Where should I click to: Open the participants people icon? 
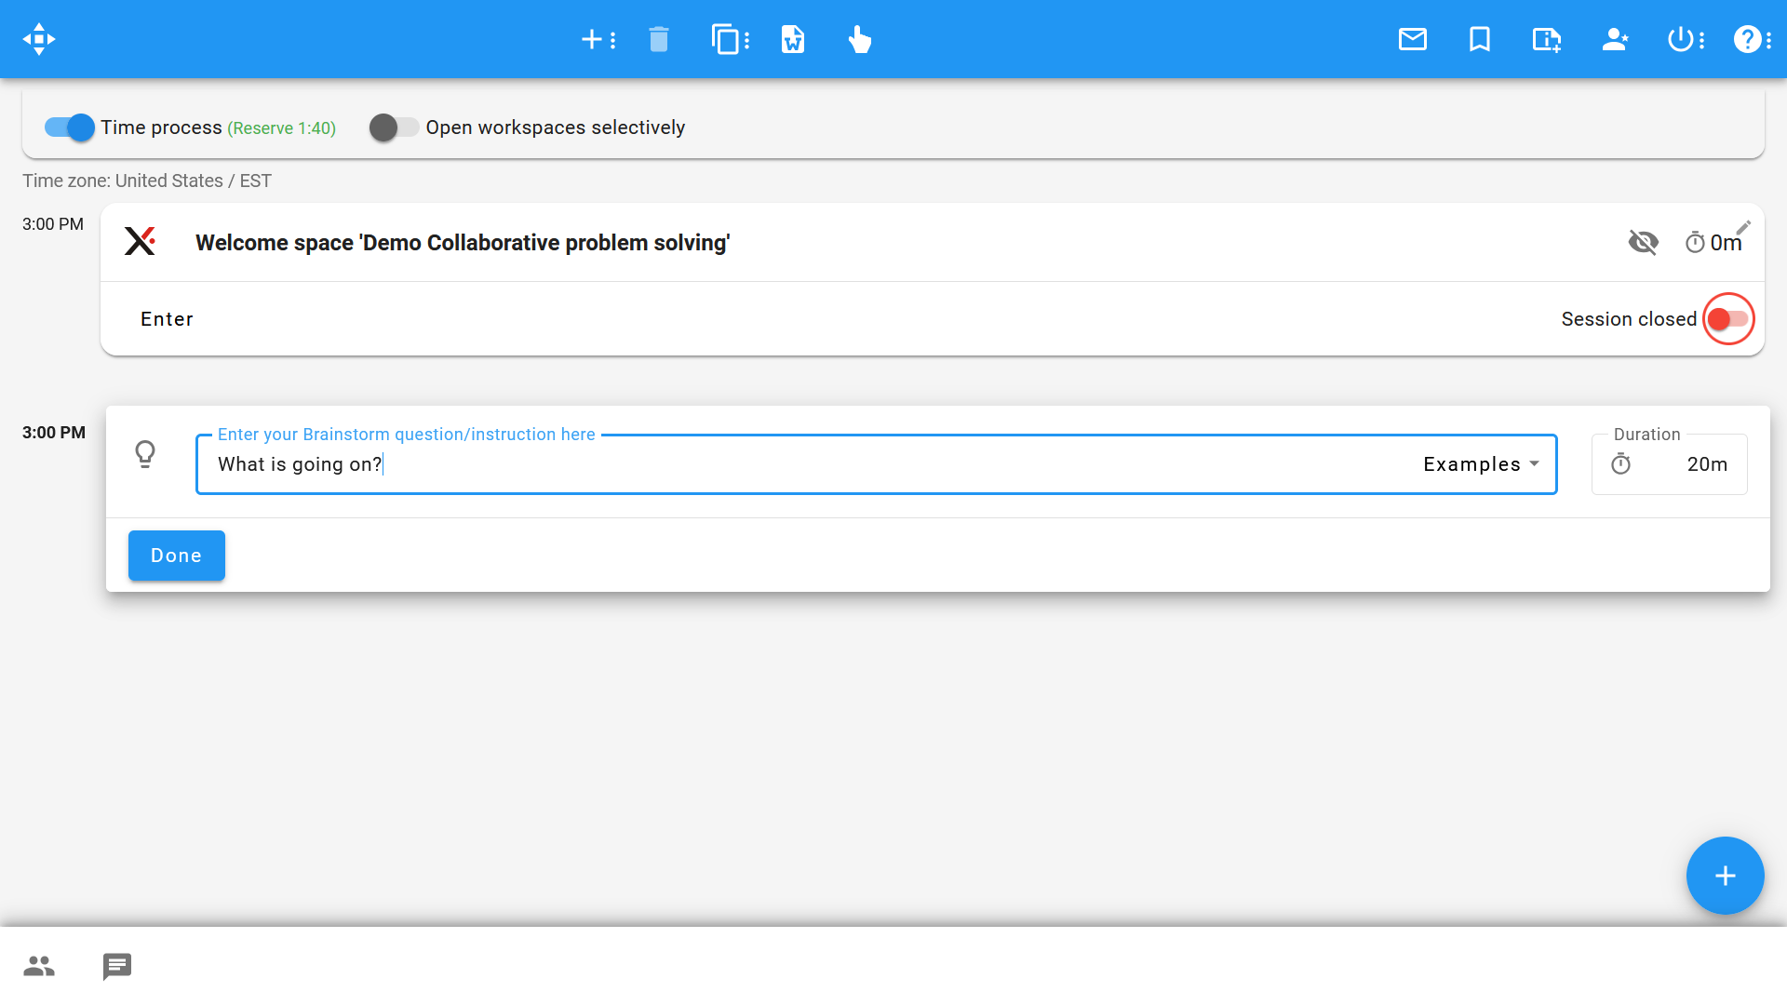(x=39, y=966)
